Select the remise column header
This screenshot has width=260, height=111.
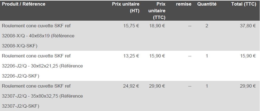(183, 4)
